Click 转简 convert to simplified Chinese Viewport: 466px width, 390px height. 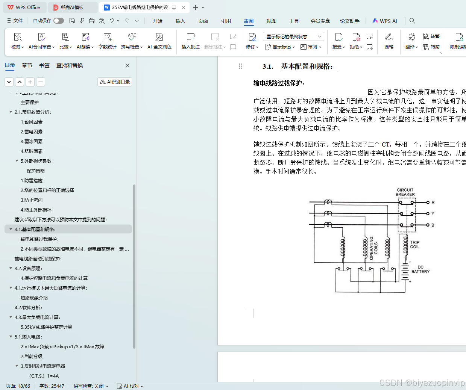(431, 47)
